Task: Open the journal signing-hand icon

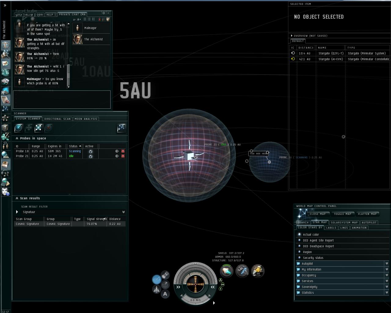Action: (x=5, y=100)
